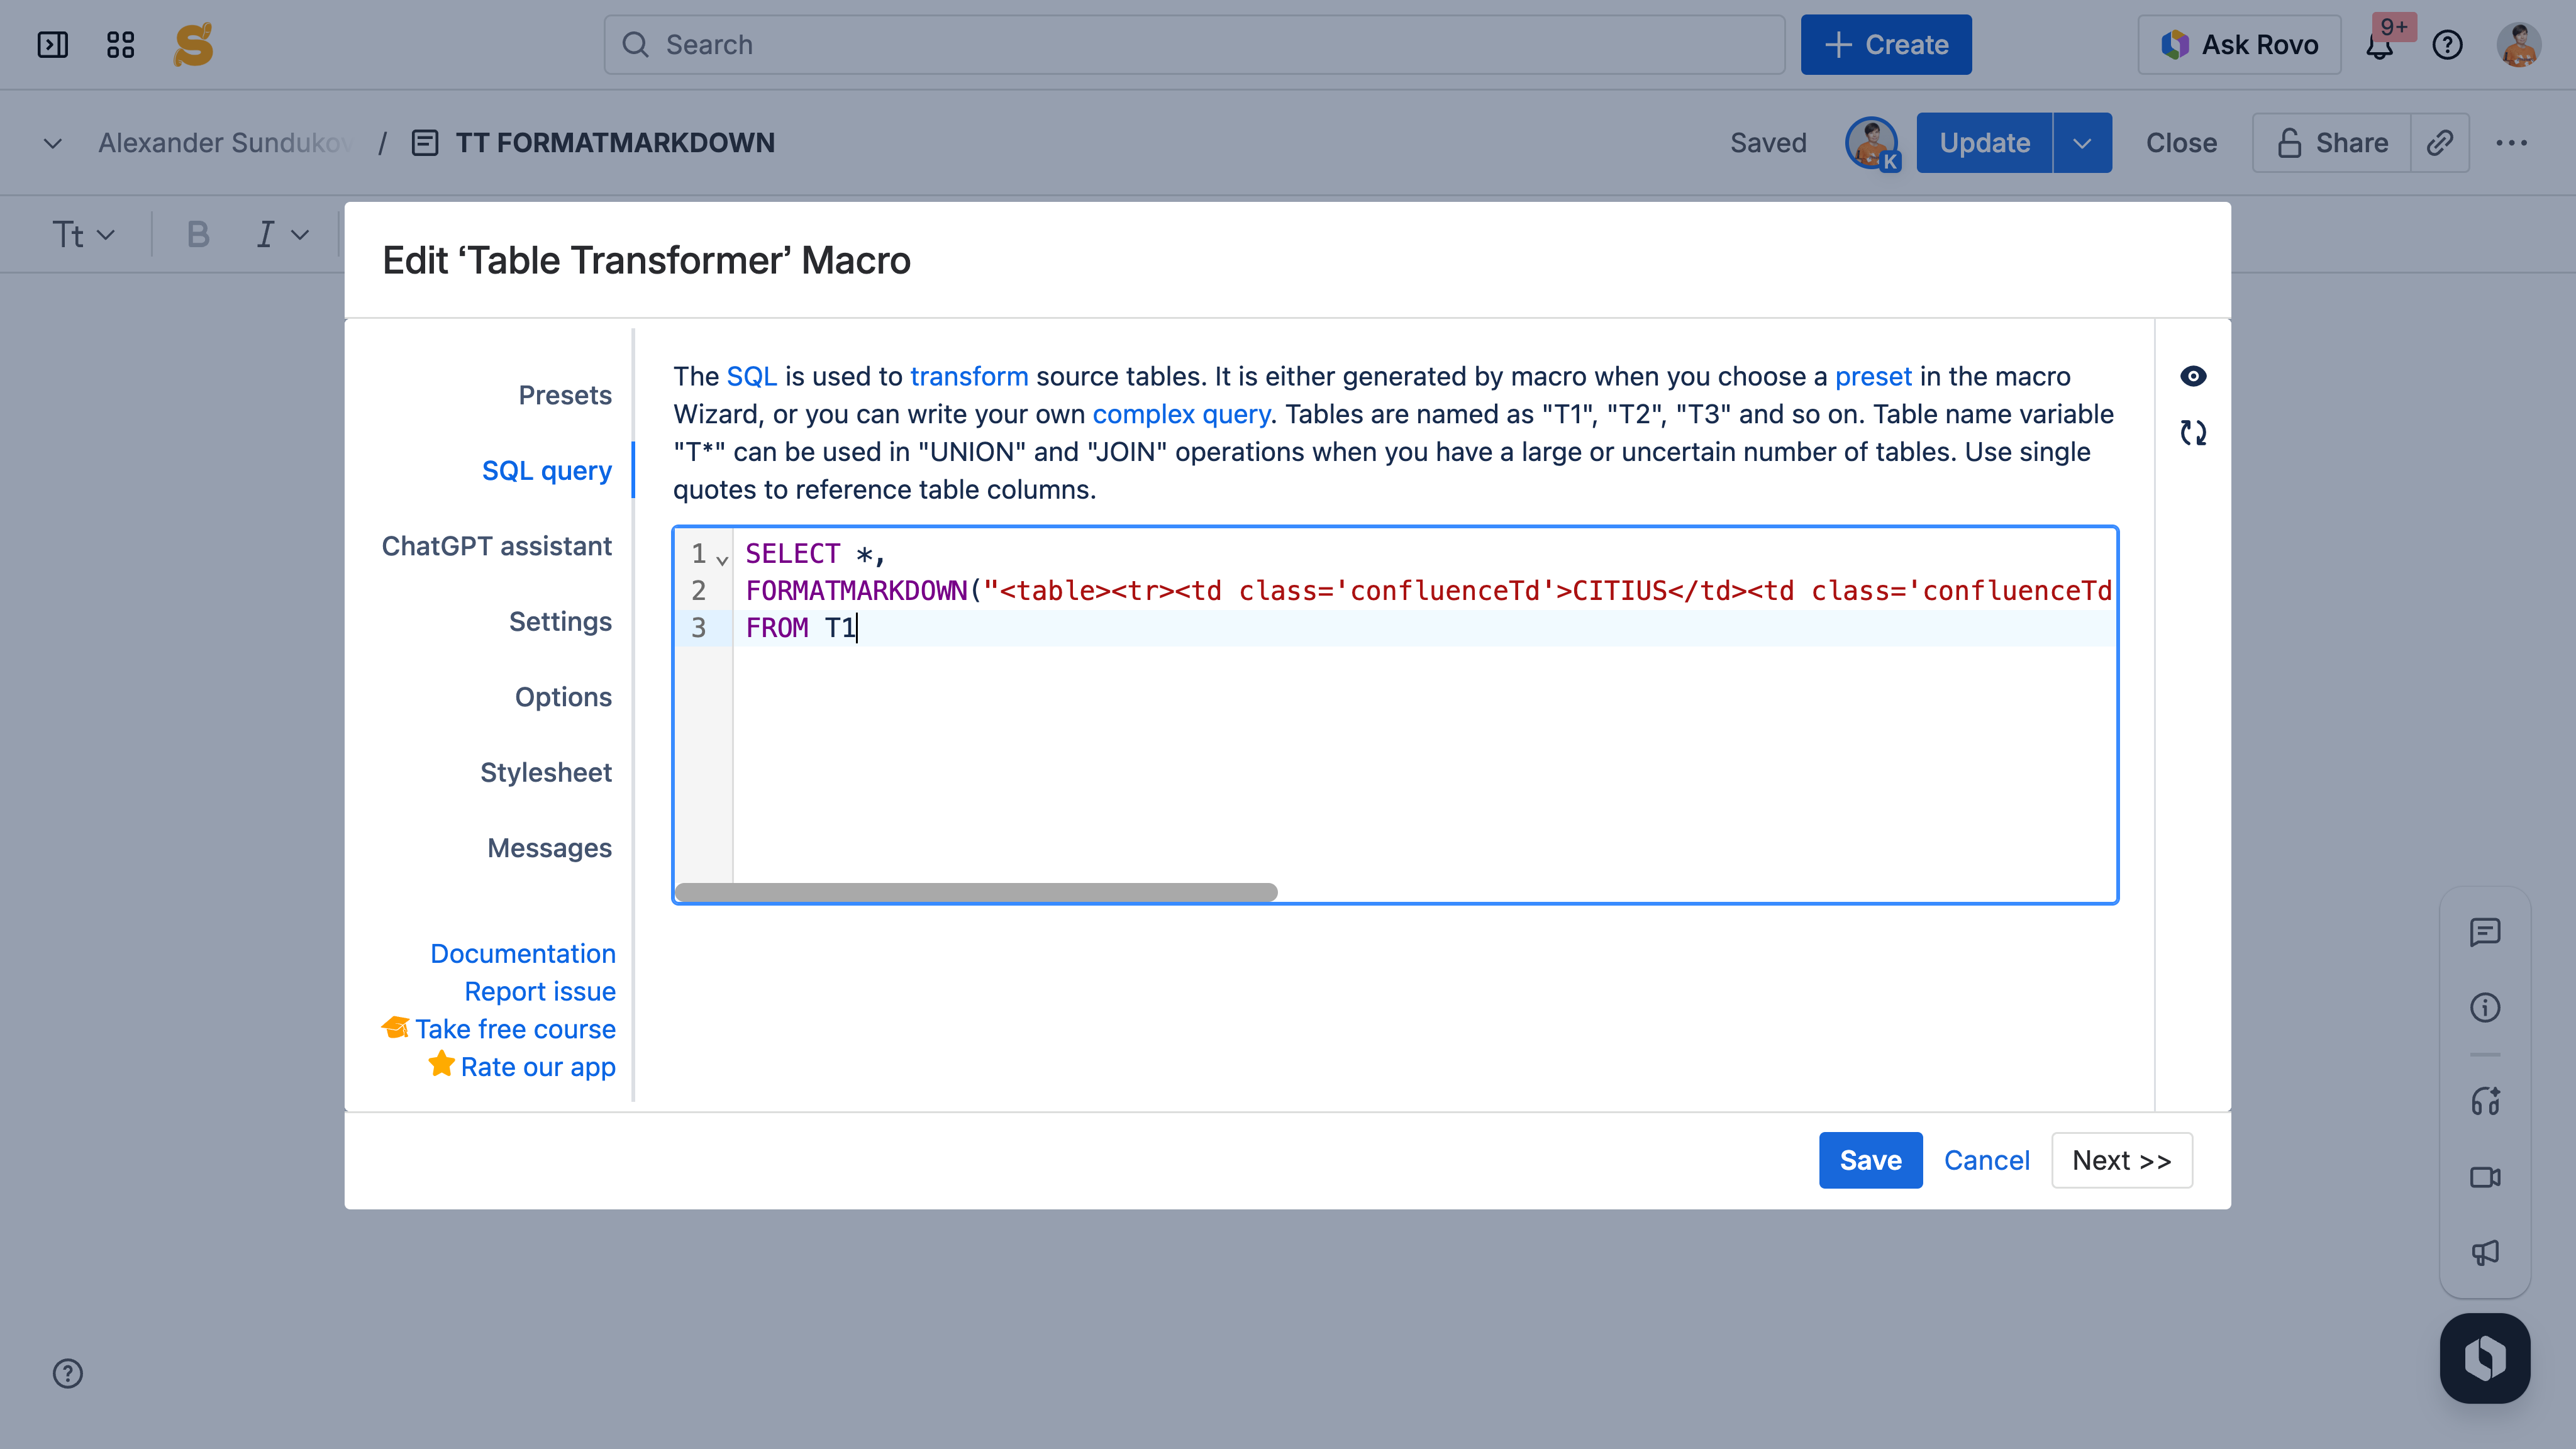This screenshot has height=1449, width=2576.
Task: Toggle bold formatting in the toolbar
Action: [198, 235]
